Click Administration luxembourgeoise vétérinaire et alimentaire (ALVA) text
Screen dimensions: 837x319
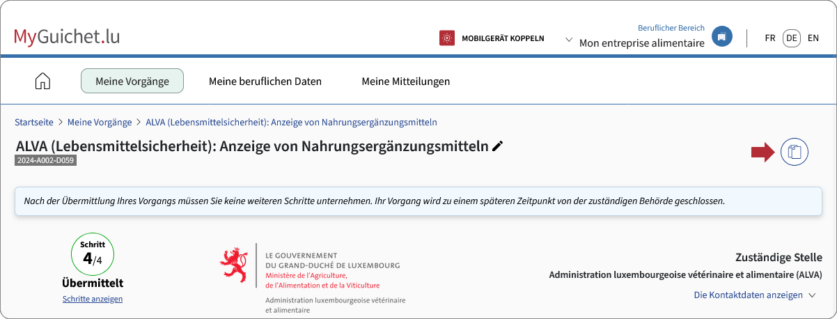686,274
